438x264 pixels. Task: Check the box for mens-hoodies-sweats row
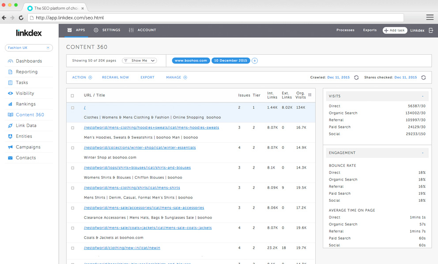click(x=72, y=128)
